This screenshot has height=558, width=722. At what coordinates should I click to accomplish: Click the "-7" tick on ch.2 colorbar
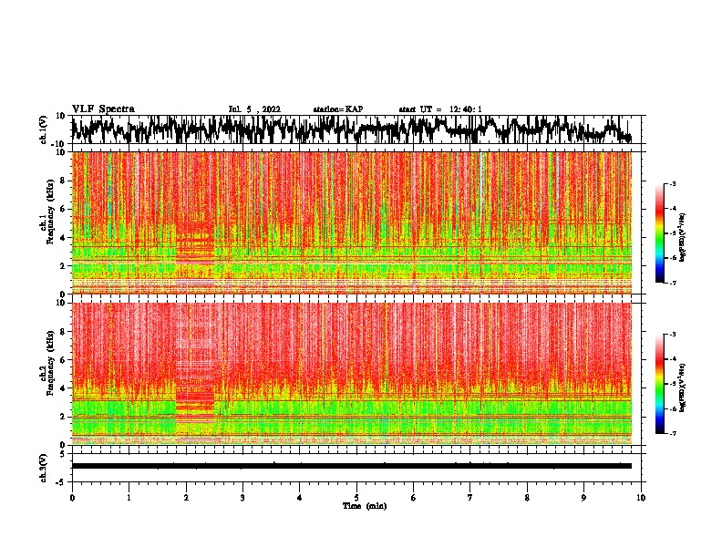(x=672, y=434)
